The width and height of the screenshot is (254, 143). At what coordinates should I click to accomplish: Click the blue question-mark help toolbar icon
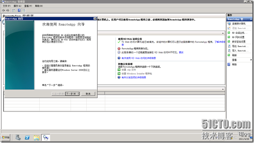click(x=19, y=10)
